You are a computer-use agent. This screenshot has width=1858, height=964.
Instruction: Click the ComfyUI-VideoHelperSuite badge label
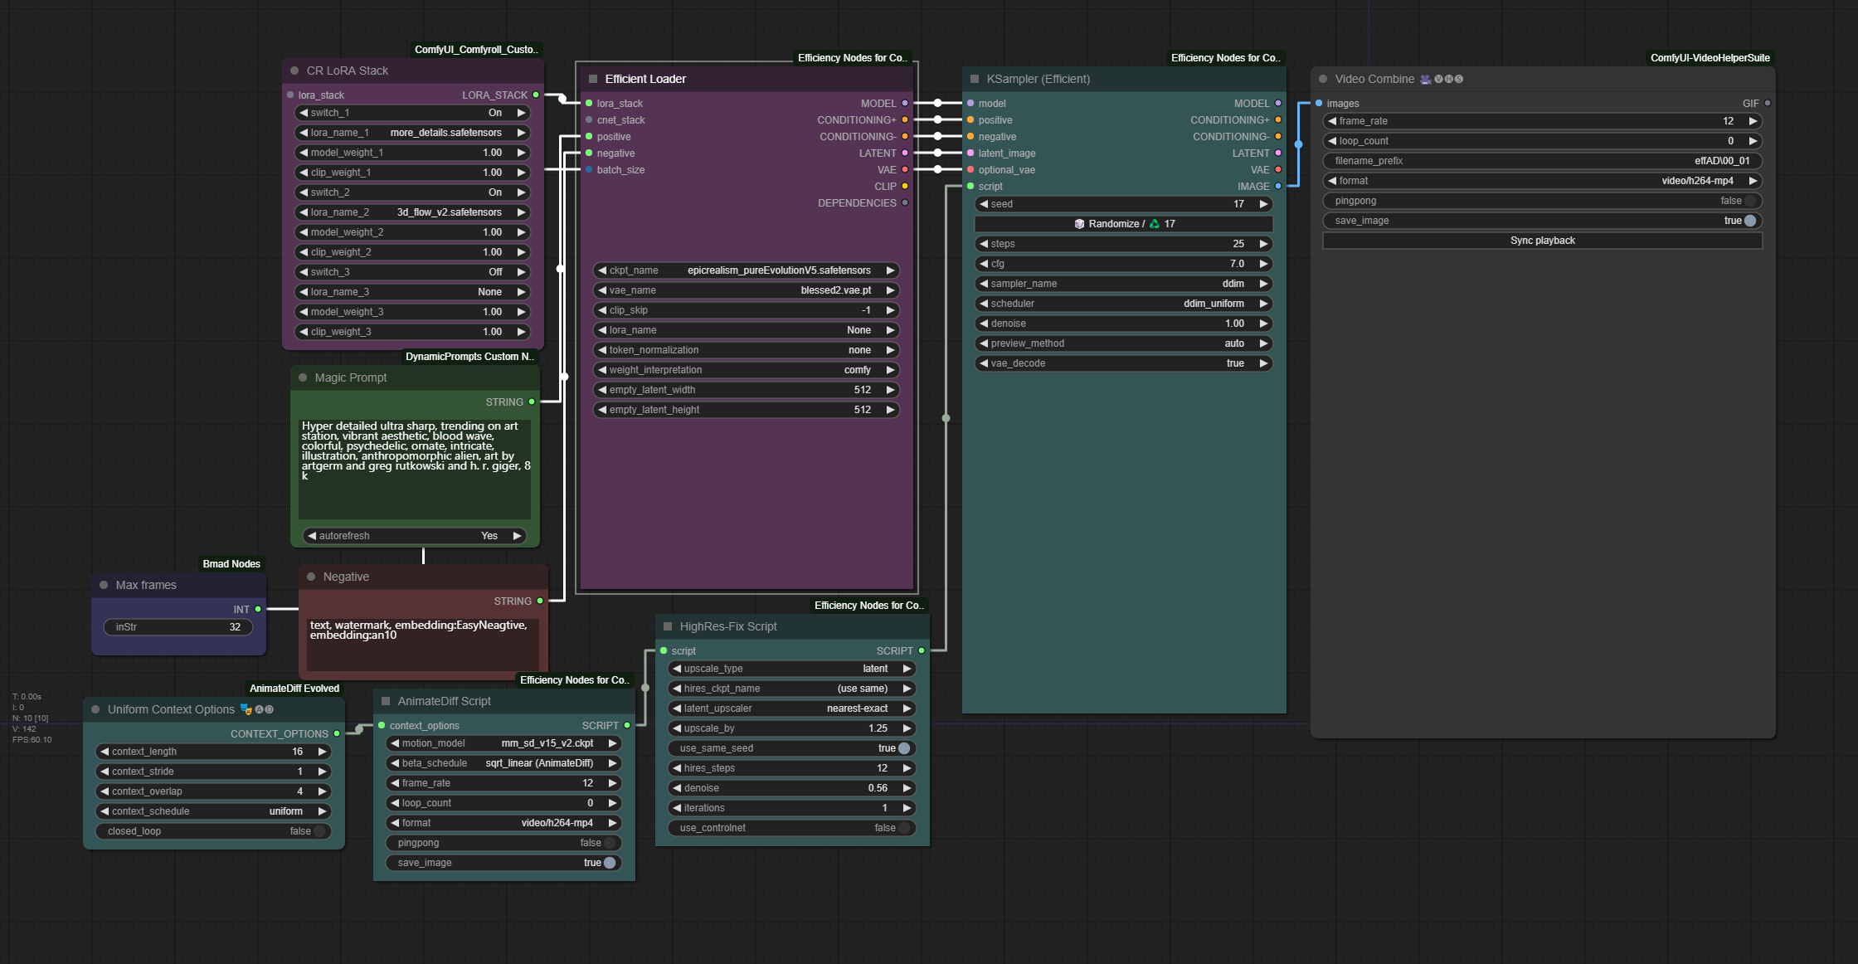click(1710, 58)
